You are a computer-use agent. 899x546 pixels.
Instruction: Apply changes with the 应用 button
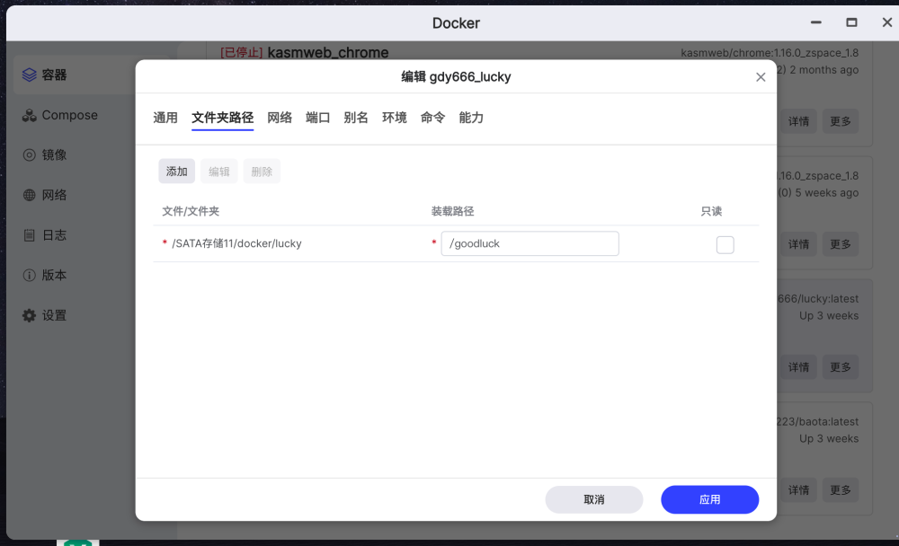pyautogui.click(x=709, y=499)
